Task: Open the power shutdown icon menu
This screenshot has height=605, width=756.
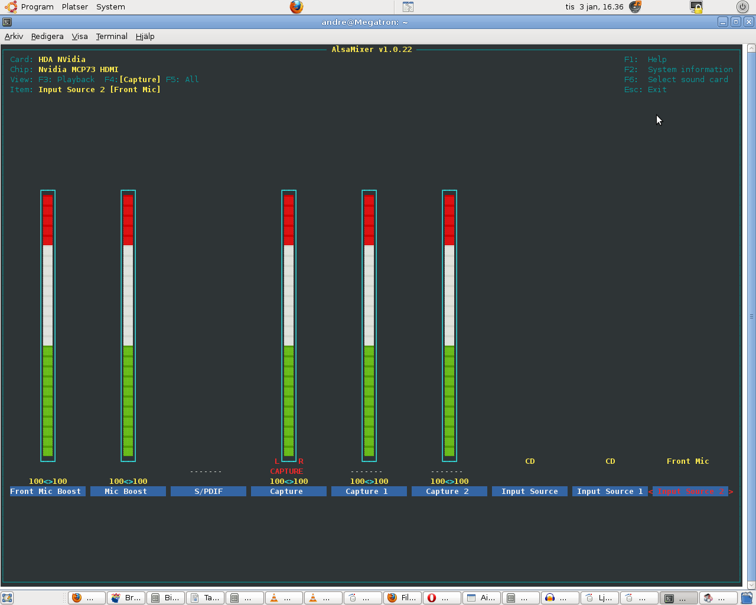Action: click(742, 7)
